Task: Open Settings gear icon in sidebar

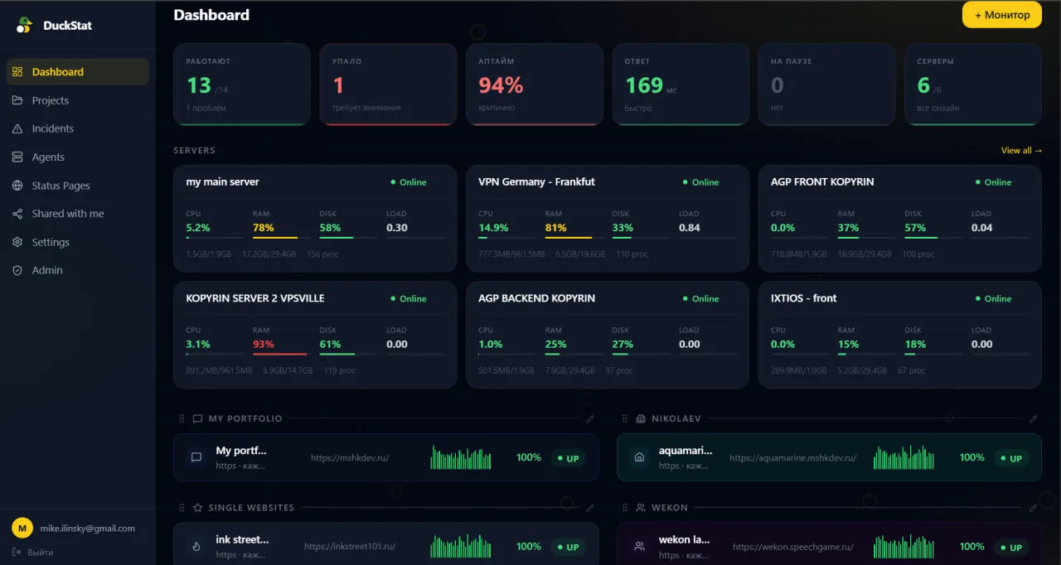Action: [x=17, y=242]
